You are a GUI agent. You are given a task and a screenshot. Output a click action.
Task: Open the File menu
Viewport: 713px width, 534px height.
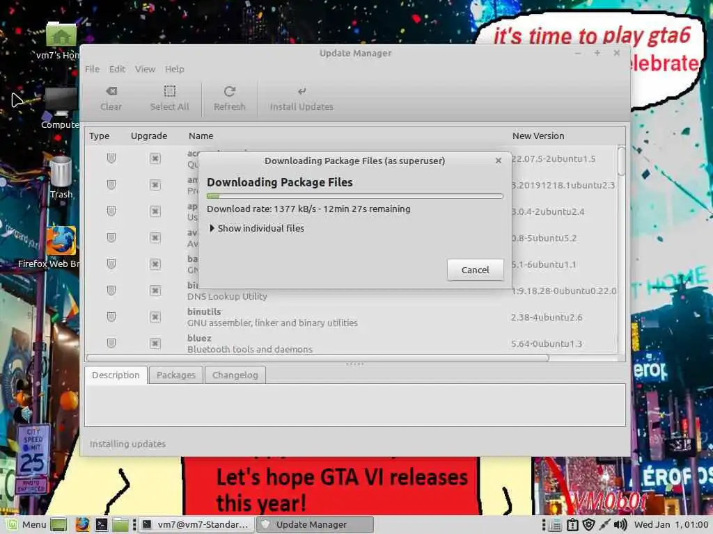pos(93,69)
